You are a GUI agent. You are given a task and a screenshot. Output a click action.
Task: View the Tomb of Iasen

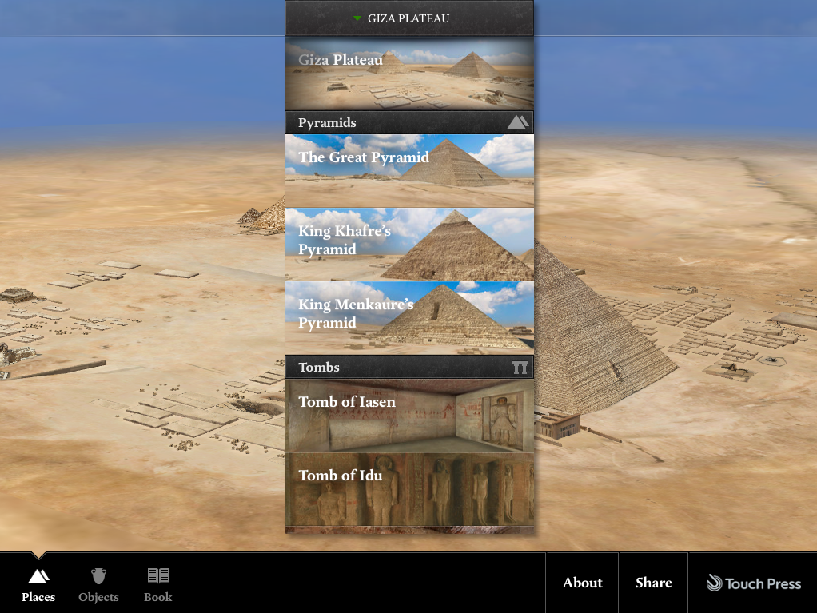click(408, 414)
